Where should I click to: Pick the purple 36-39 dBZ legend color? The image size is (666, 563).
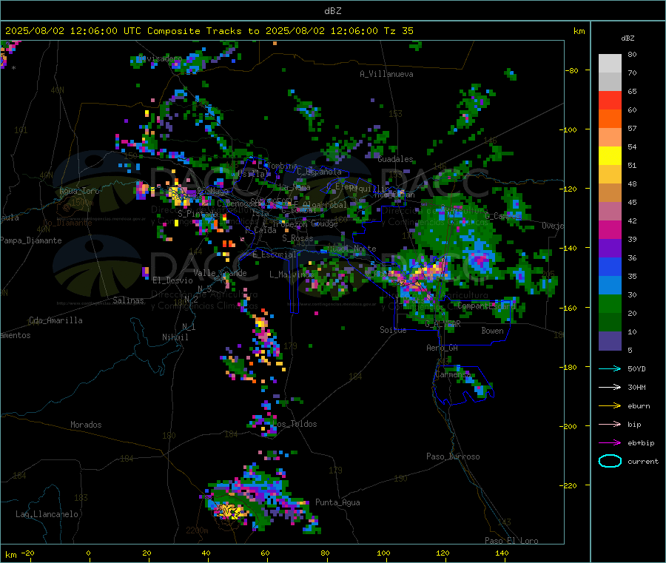(610, 249)
